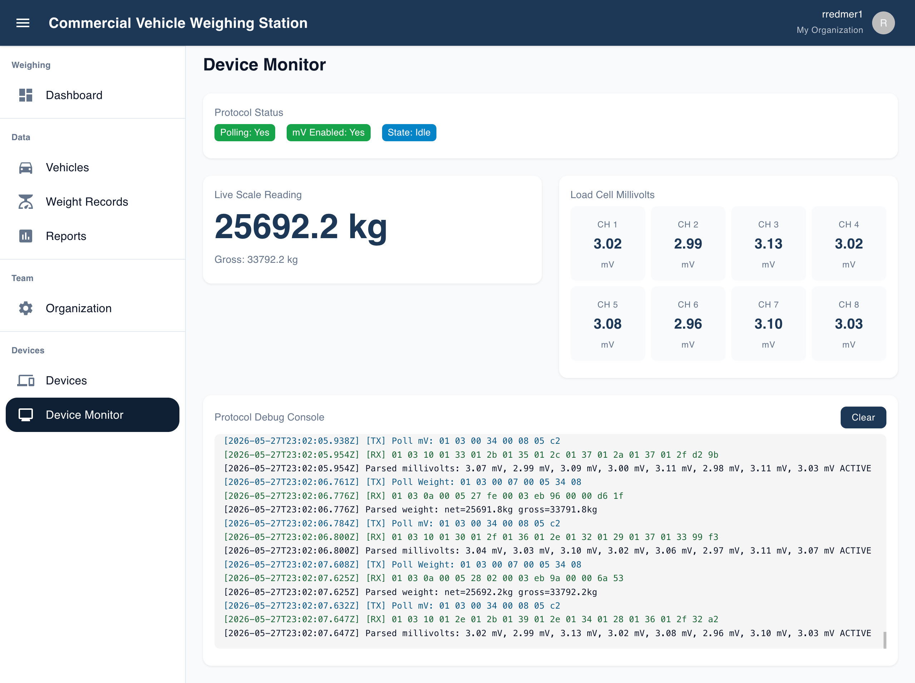The width and height of the screenshot is (915, 683).
Task: Click the 23:02:06.761Z TX Poll Weight line
Action: [x=402, y=482]
